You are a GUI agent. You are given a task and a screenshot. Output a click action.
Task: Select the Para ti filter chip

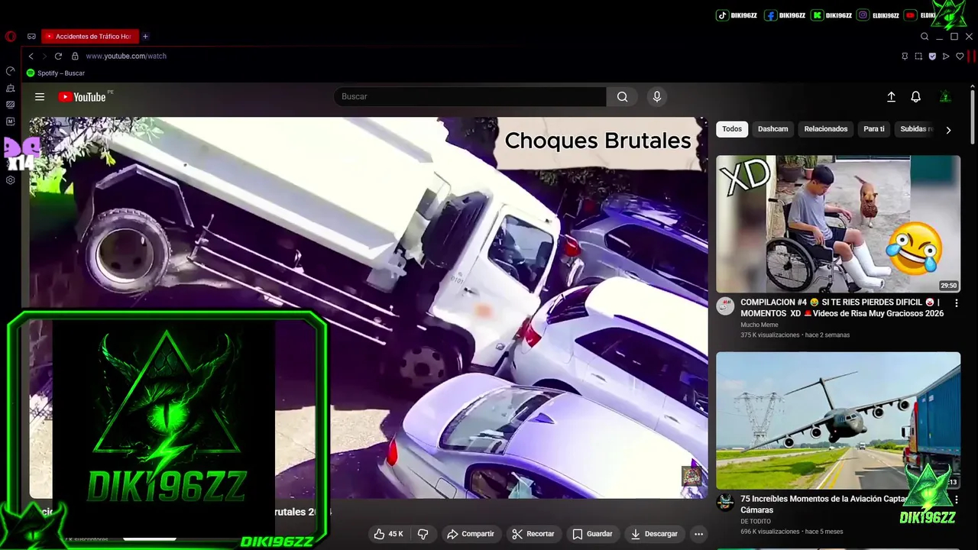point(874,129)
